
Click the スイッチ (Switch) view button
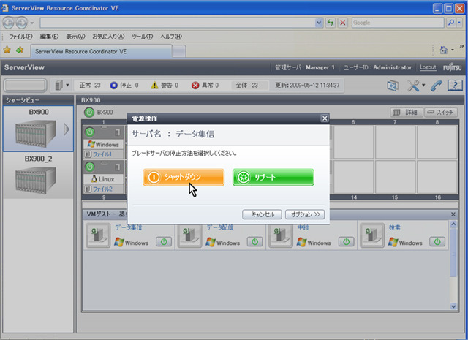pos(440,113)
